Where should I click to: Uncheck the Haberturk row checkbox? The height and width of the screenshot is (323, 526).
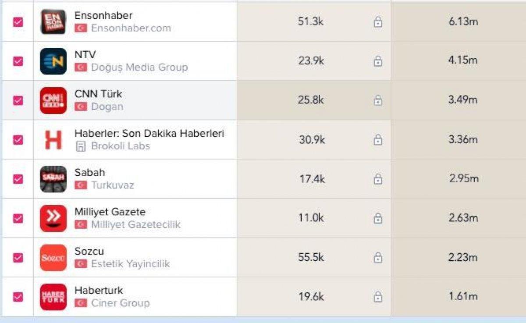pos(18,297)
